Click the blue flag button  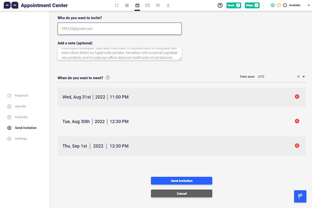coord(300,196)
